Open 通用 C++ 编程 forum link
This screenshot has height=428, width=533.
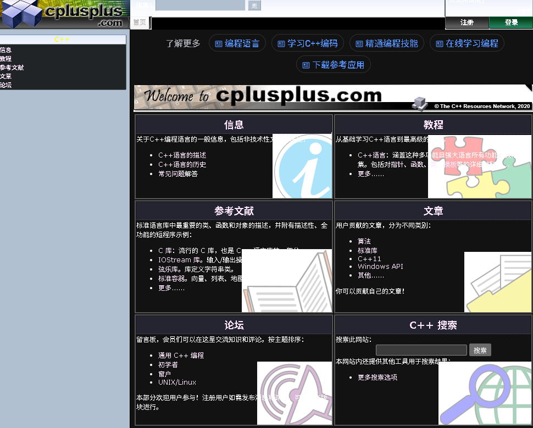tap(181, 356)
